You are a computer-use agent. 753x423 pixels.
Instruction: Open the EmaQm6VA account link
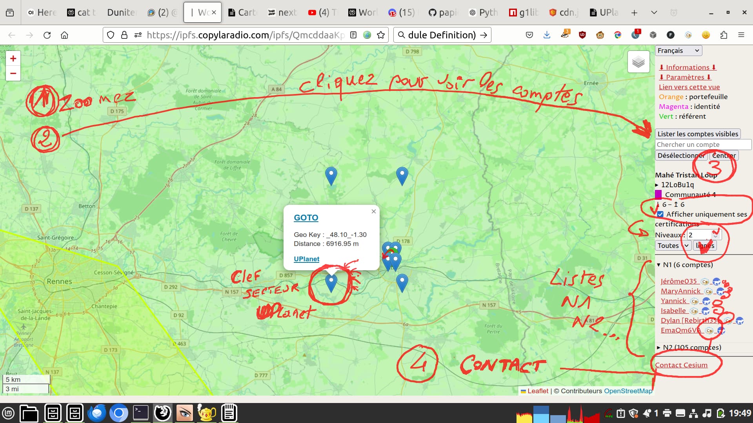coord(681,330)
